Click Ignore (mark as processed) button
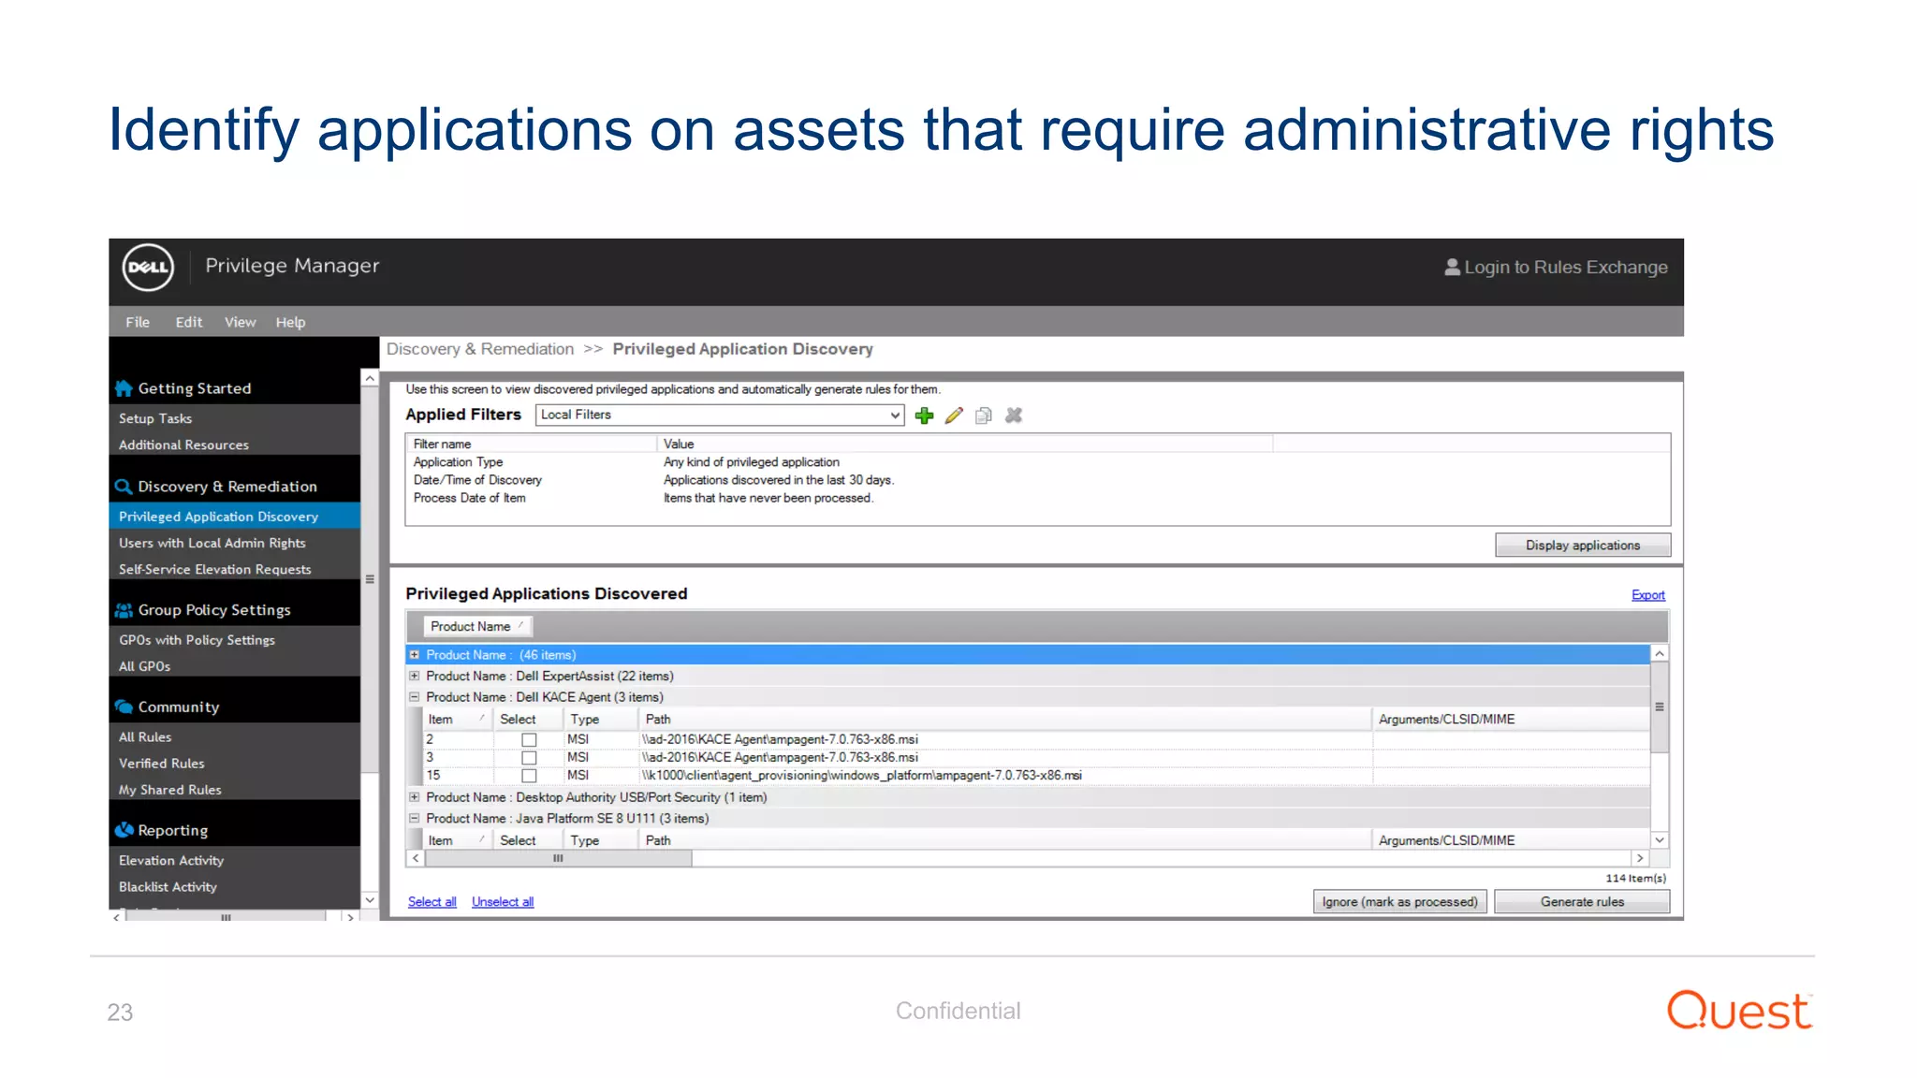The image size is (1917, 1078). (x=1399, y=902)
